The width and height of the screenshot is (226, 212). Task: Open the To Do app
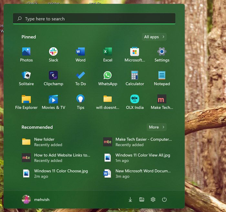coord(80,78)
